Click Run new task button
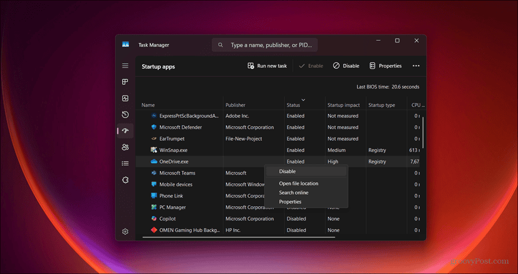518x274 pixels. pos(267,66)
